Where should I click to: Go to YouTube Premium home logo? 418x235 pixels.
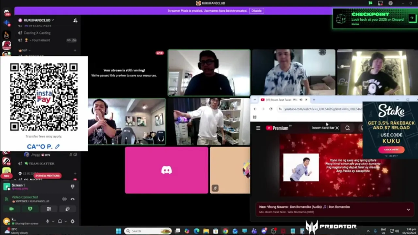coord(277,128)
